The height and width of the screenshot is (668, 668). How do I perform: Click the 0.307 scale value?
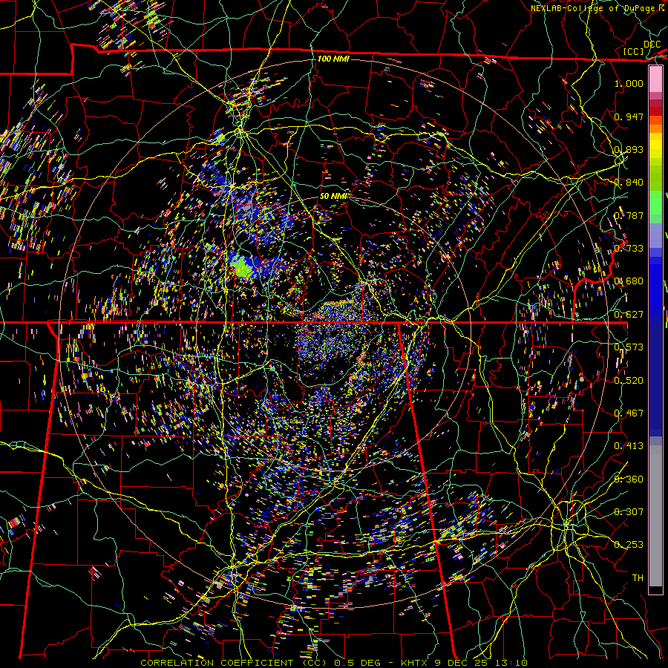pos(629,511)
